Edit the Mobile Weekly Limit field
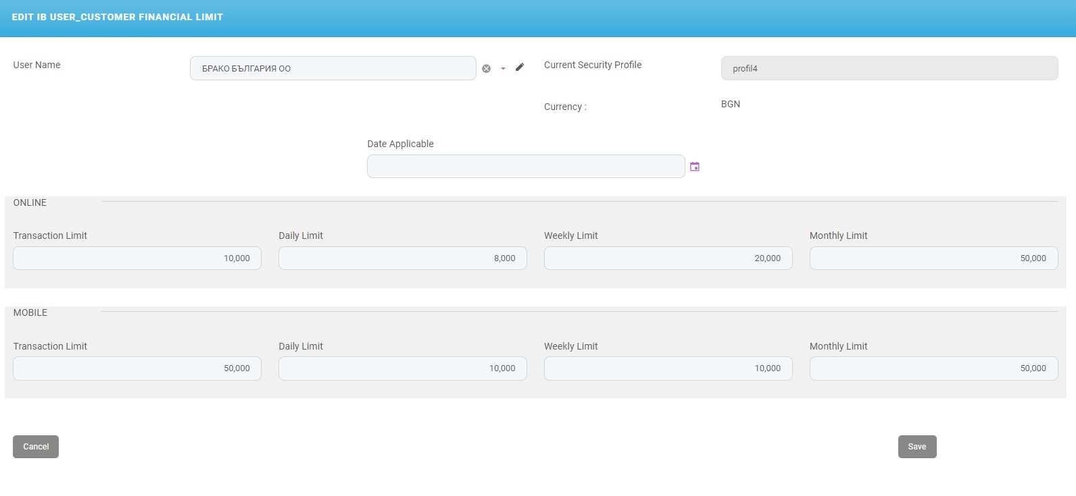 pyautogui.click(x=668, y=368)
